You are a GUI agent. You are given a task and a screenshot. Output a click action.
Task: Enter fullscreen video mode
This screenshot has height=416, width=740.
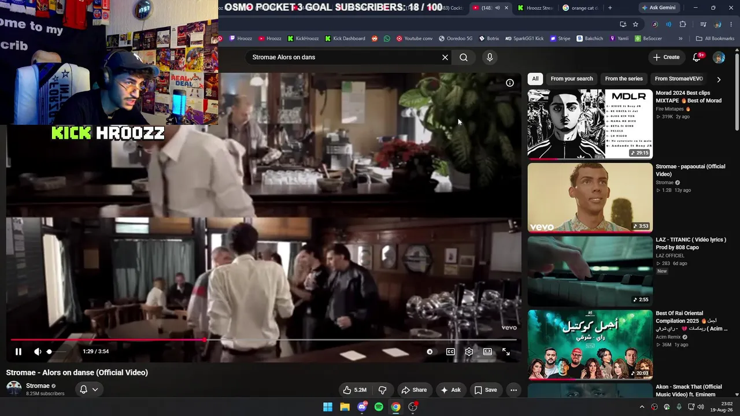click(506, 351)
